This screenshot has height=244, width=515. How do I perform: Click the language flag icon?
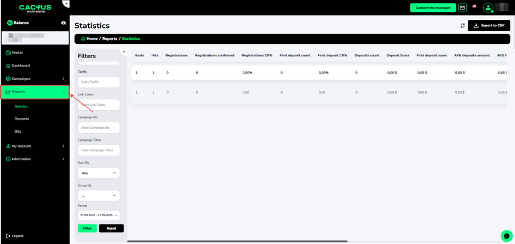click(474, 7)
